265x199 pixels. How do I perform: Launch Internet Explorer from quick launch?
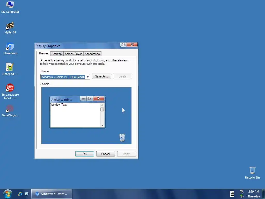[x=20, y=194]
